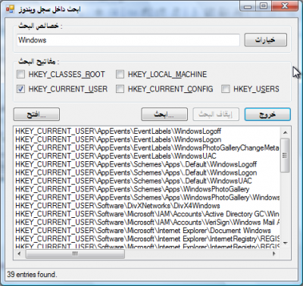
Task: Click the left arrow of the horizontal scrollbar
Action: tap(19, 253)
